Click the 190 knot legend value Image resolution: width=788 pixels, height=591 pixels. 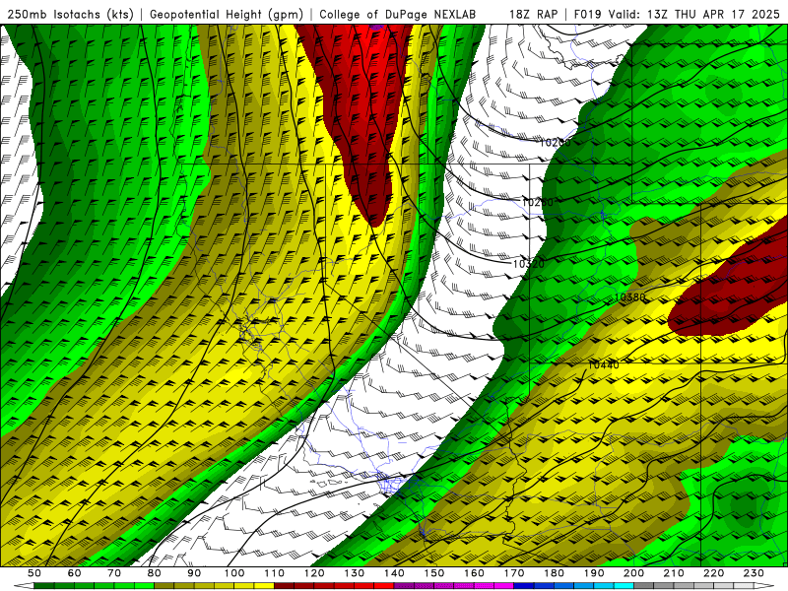coord(594,573)
